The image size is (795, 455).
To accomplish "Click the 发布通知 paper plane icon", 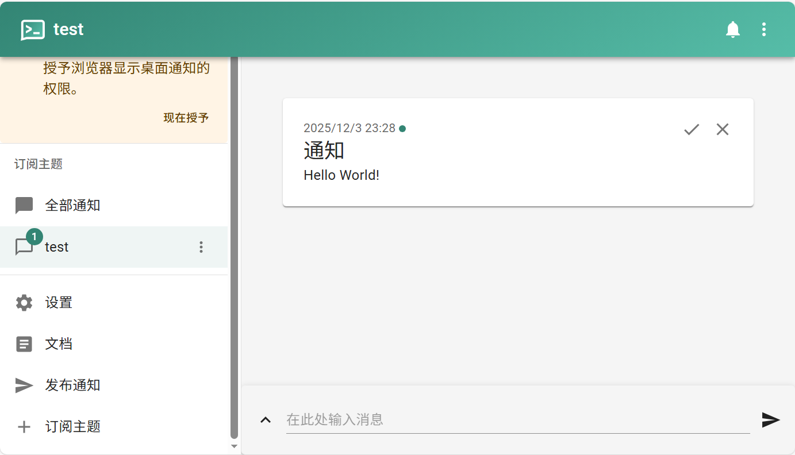I will coord(24,385).
